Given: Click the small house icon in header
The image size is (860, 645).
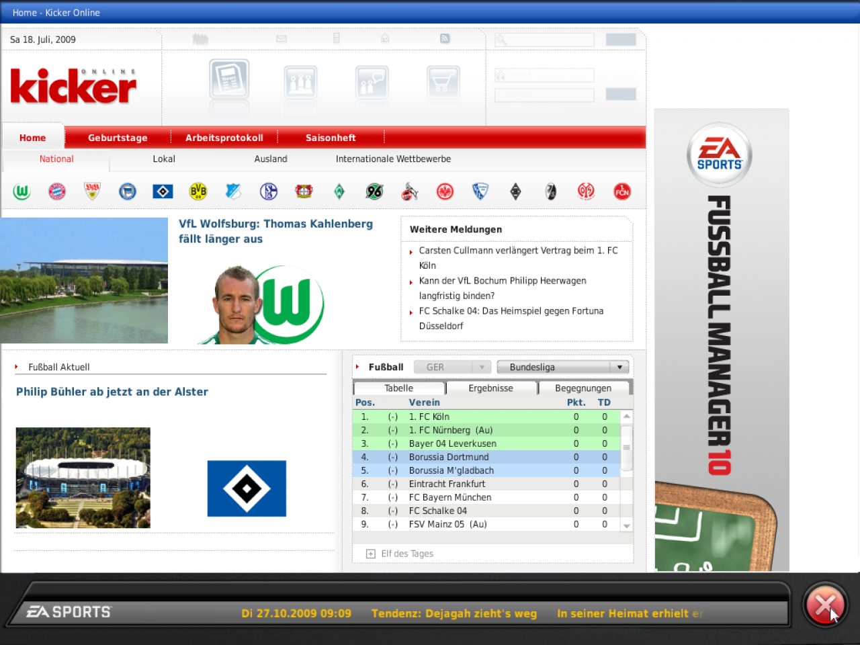Looking at the screenshot, I should (385, 38).
